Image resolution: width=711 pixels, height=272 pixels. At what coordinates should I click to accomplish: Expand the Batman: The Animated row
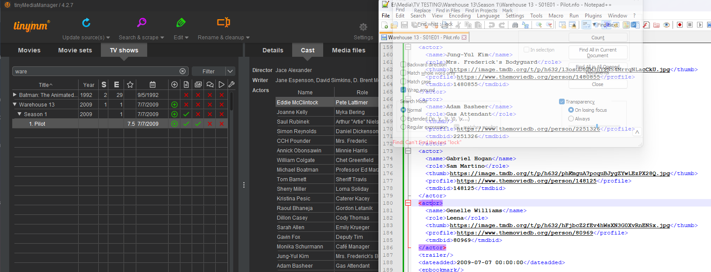pos(15,95)
